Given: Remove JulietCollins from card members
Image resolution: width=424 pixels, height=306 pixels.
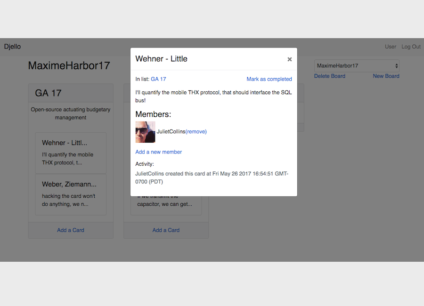Looking at the screenshot, I should point(196,132).
